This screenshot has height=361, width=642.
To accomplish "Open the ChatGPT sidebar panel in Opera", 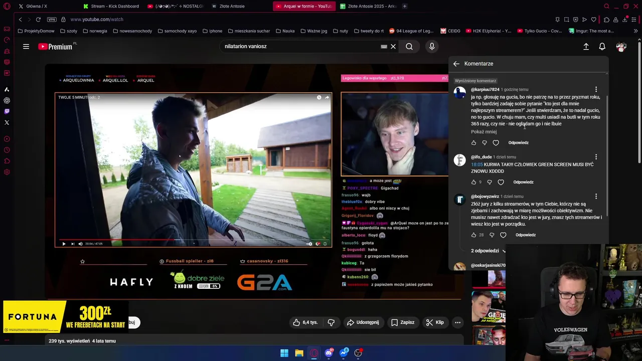I will [x=7, y=100].
